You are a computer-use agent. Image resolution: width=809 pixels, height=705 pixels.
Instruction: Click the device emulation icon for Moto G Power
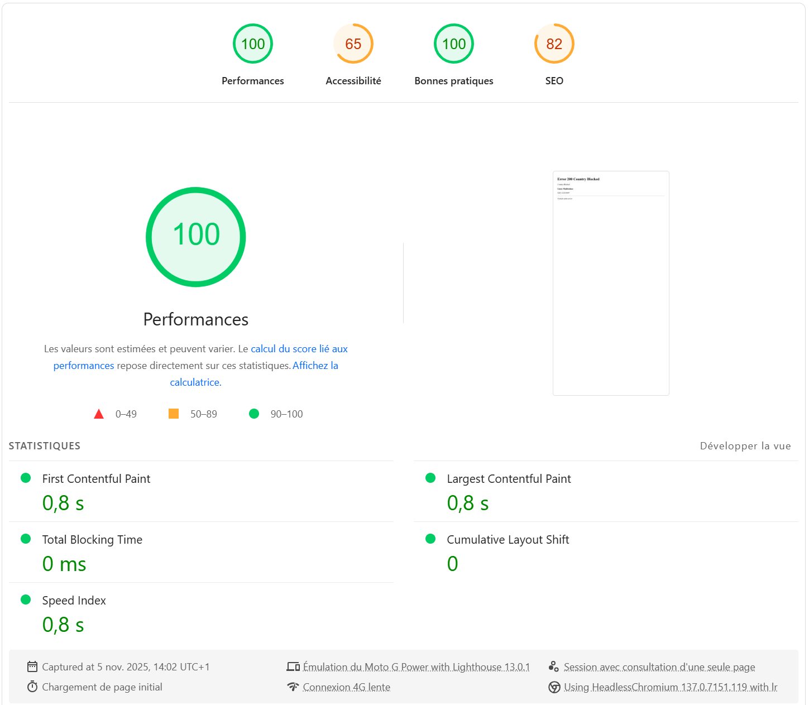tap(293, 666)
